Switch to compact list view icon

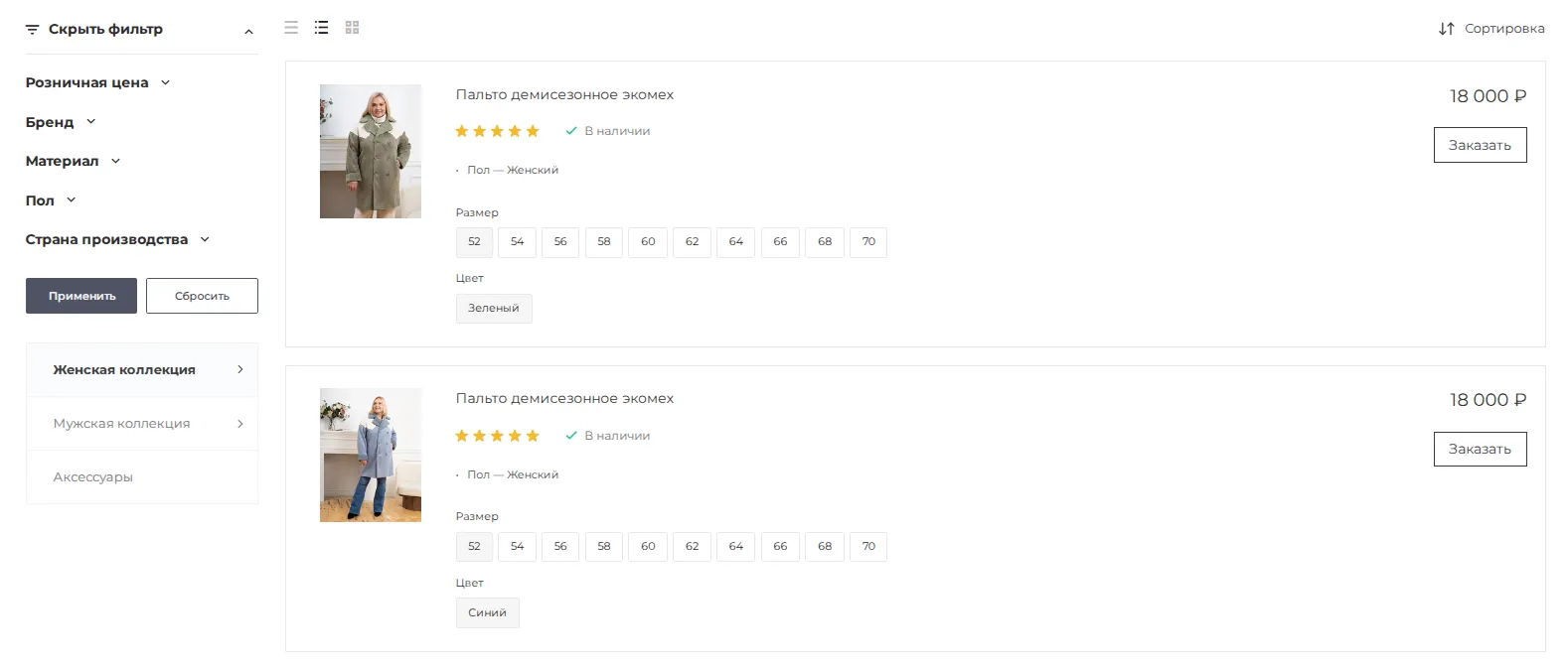pyautogui.click(x=291, y=28)
